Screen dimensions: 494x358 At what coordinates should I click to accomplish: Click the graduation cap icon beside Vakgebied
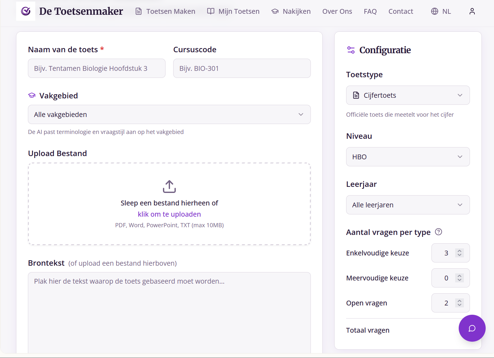[32, 96]
